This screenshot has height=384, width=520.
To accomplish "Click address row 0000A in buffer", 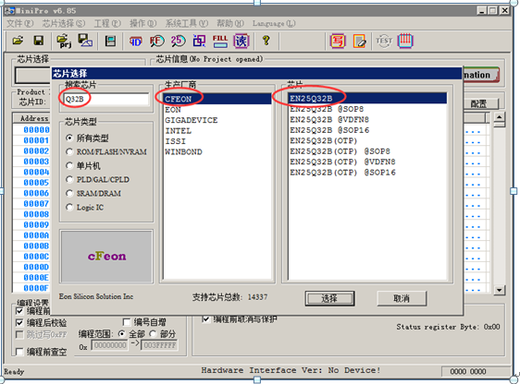I will coord(36,235).
